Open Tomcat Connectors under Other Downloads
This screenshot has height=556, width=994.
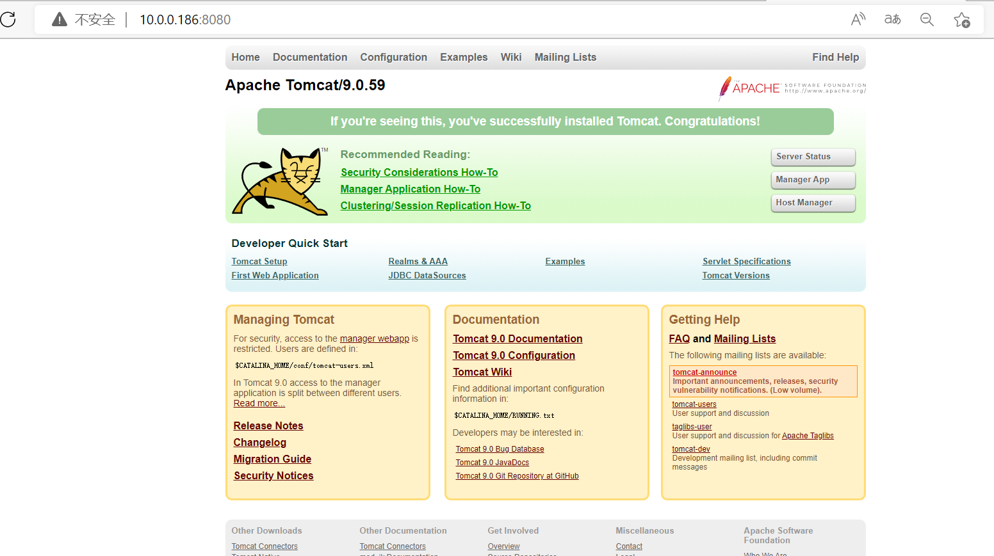pyautogui.click(x=265, y=546)
